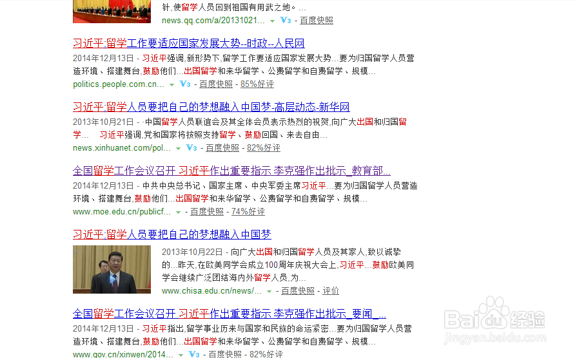Click the www.moe.edu.cn/publicf... URL text
This screenshot has height=358, width=579.
(x=122, y=212)
